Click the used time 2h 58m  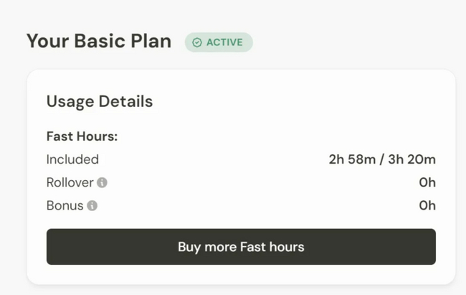[351, 159]
